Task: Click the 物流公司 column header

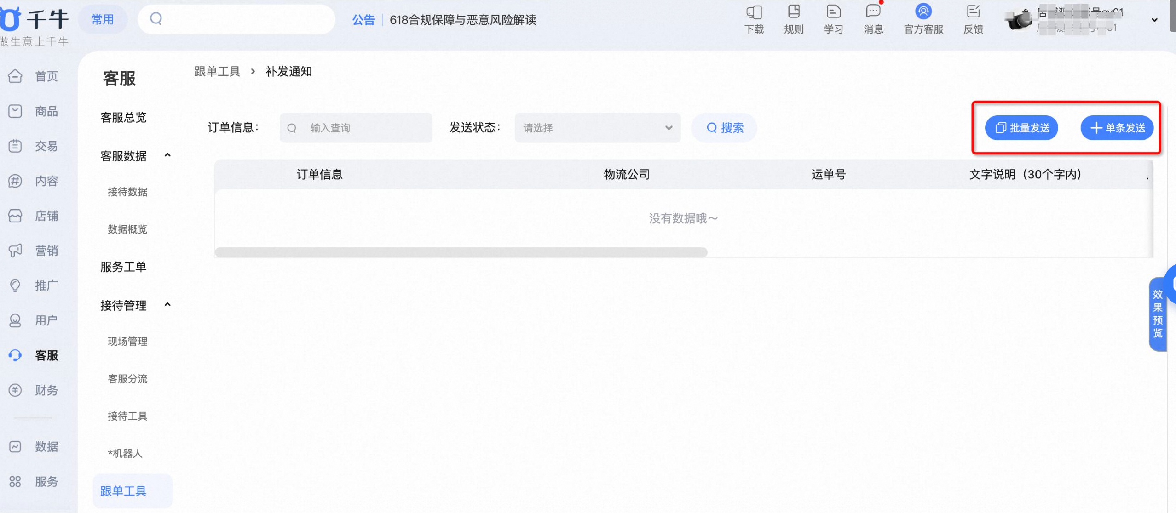Action: (627, 175)
